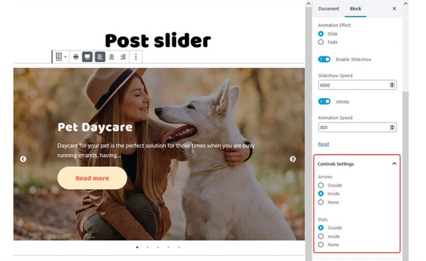Screen dimensions: 426x261
Task: Switch to the Block tab
Action: coord(355,9)
